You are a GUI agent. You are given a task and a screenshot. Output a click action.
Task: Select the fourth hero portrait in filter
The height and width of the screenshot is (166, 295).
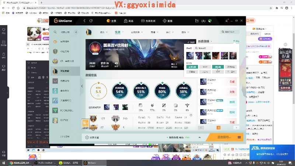coord(216,56)
